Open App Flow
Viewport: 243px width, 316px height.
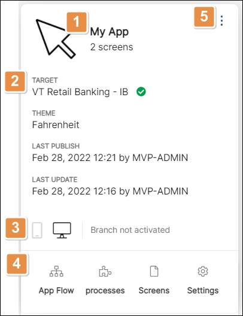coord(56,280)
